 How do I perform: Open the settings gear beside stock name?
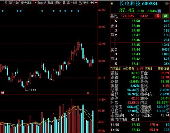pyautogui.click(x=167, y=4)
